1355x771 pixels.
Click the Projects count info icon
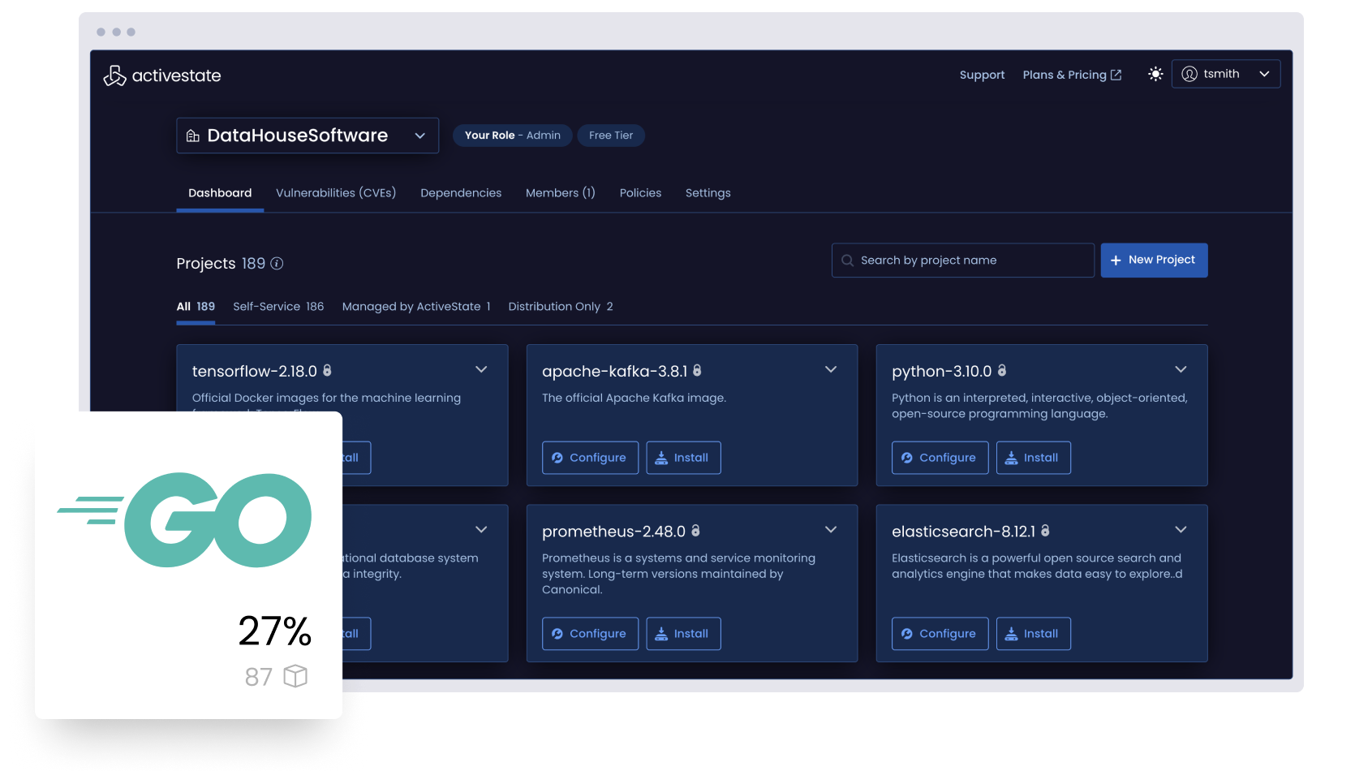(x=277, y=263)
